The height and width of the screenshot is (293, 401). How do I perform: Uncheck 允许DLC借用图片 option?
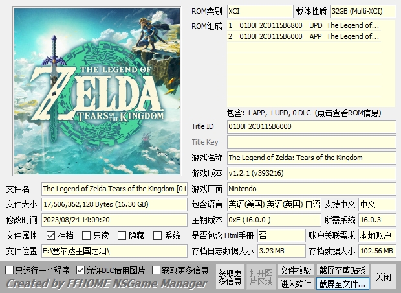(x=80, y=270)
